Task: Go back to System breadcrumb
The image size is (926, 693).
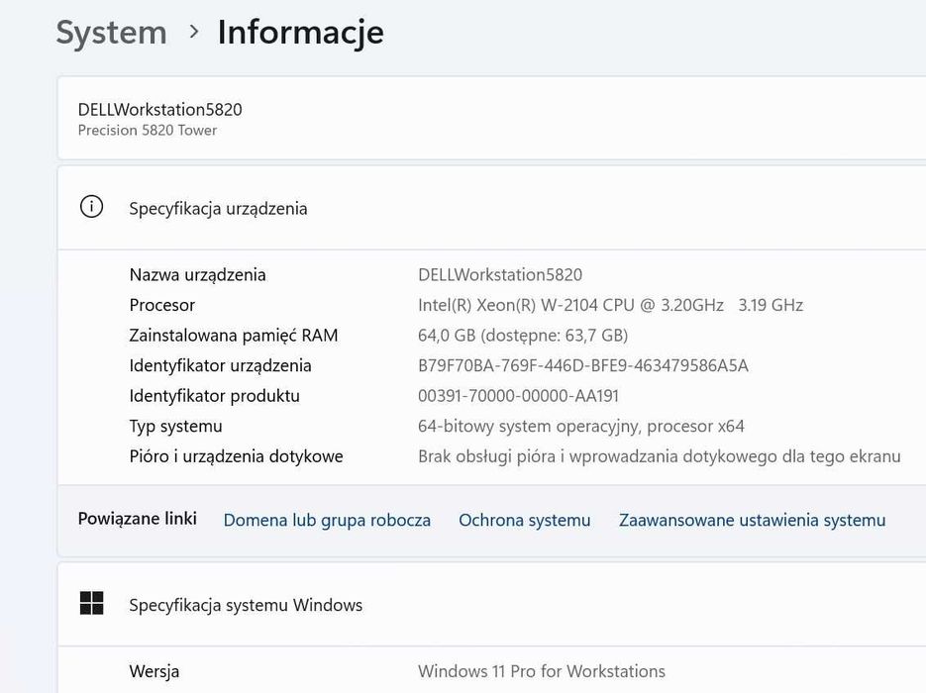Action: 112,32
